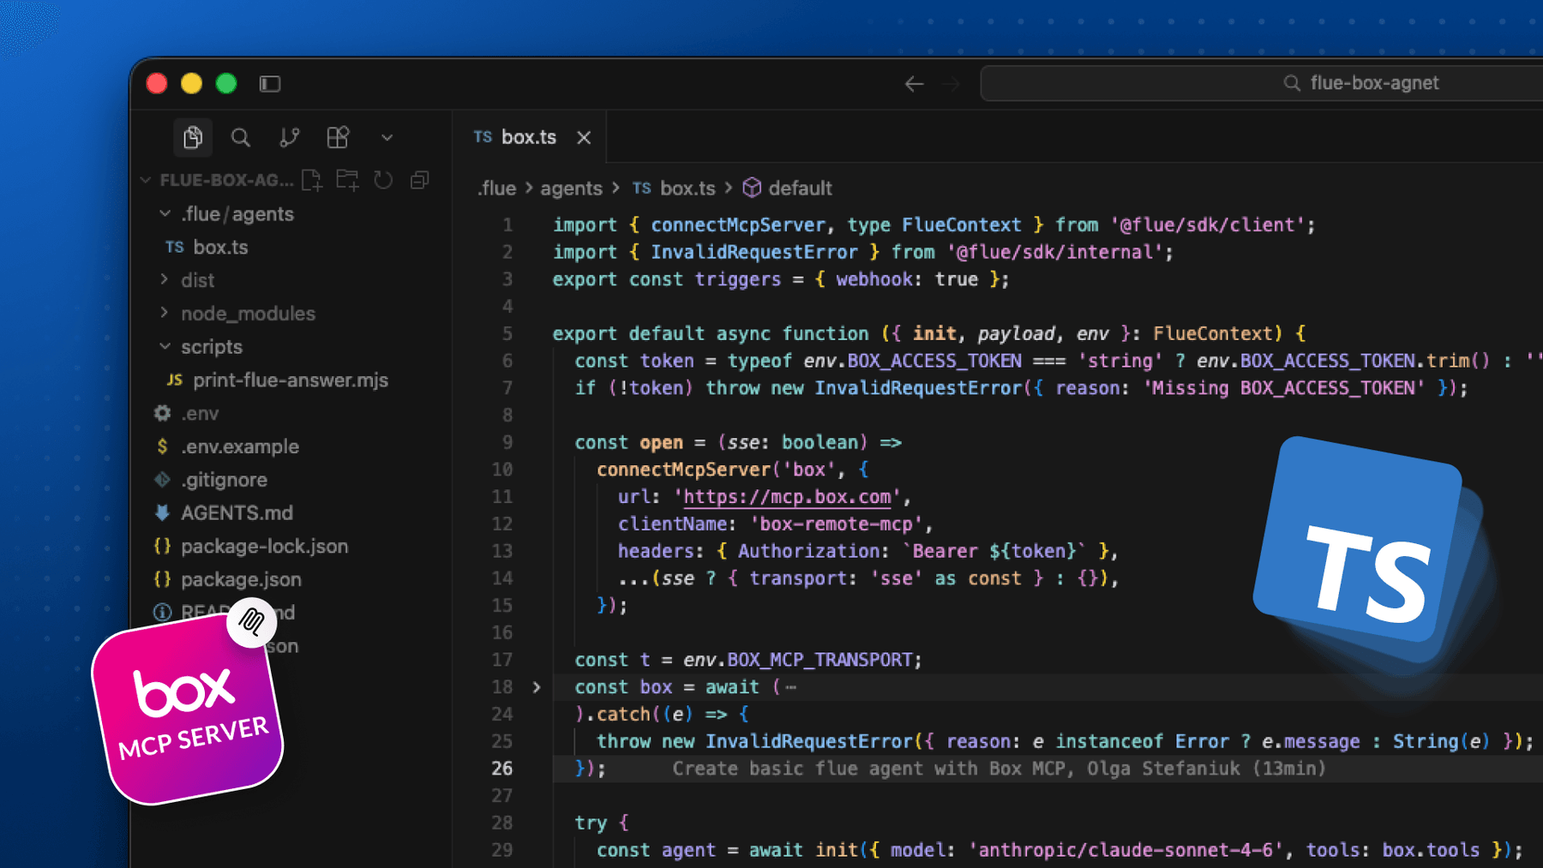1543x868 pixels.
Task: Expand the node_modules folder
Action: tap(165, 314)
